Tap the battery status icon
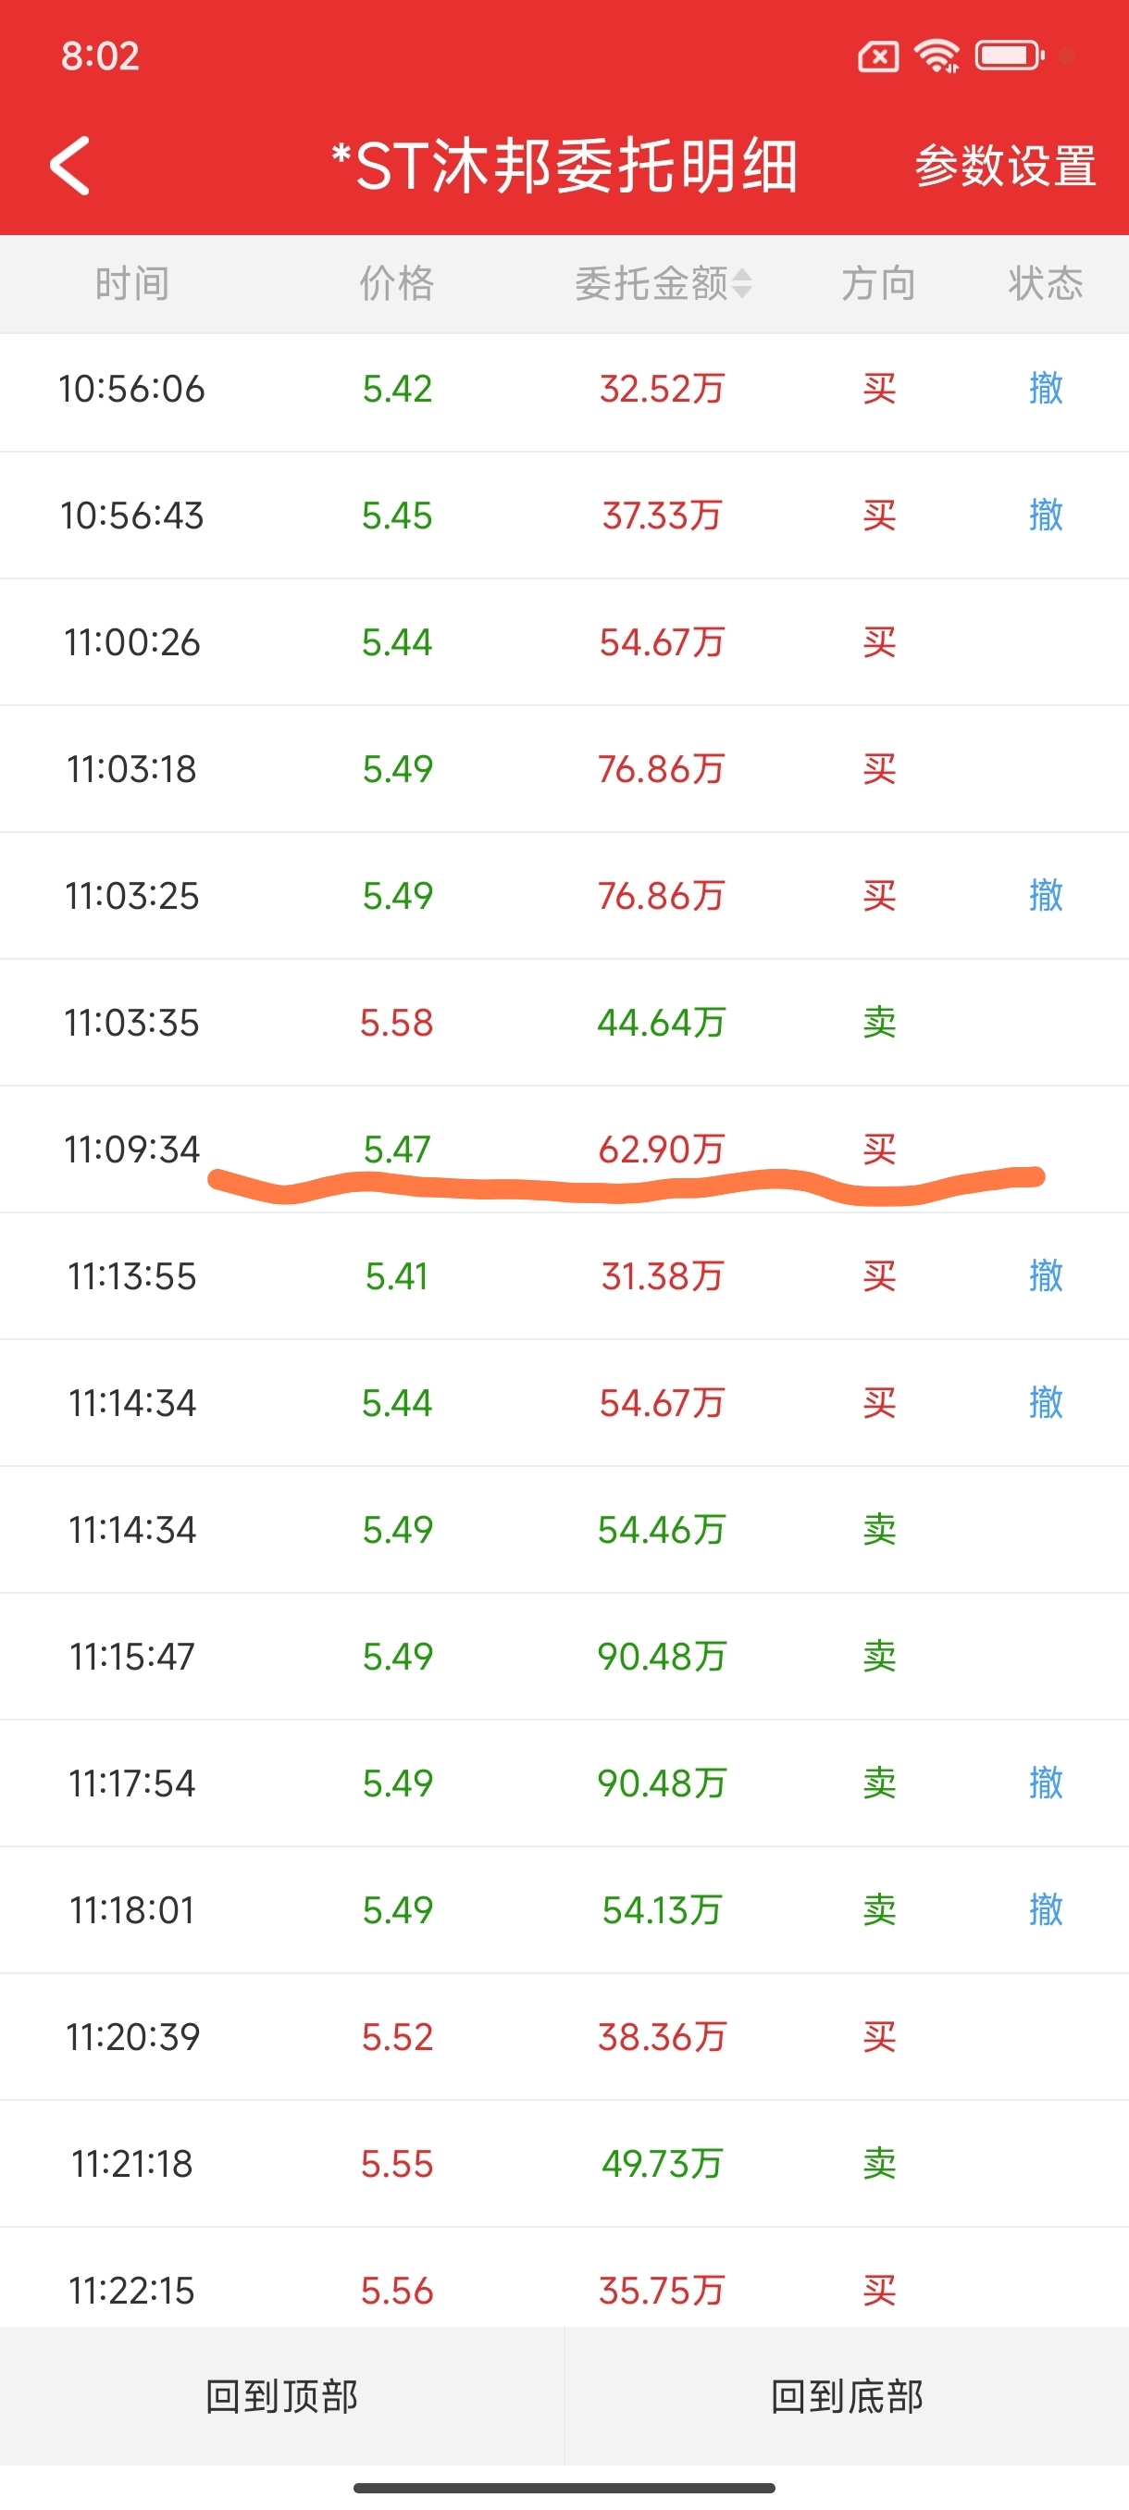This screenshot has width=1129, height=2510. (x=1011, y=56)
